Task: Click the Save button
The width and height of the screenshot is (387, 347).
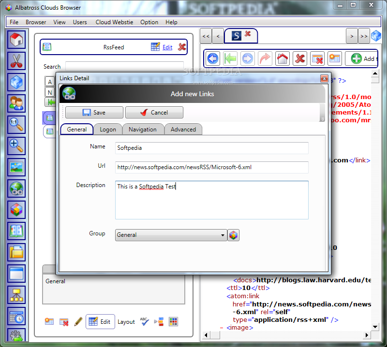Action: 94,113
